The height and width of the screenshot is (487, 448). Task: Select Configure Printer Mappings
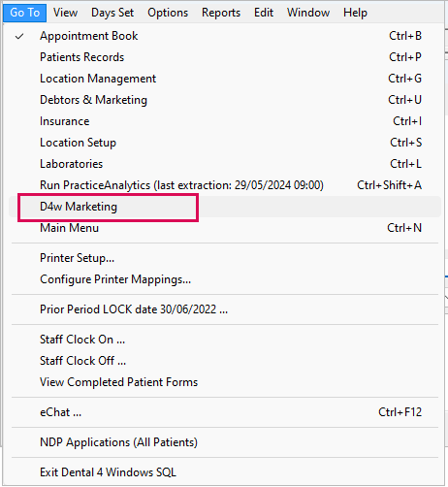[225, 279]
